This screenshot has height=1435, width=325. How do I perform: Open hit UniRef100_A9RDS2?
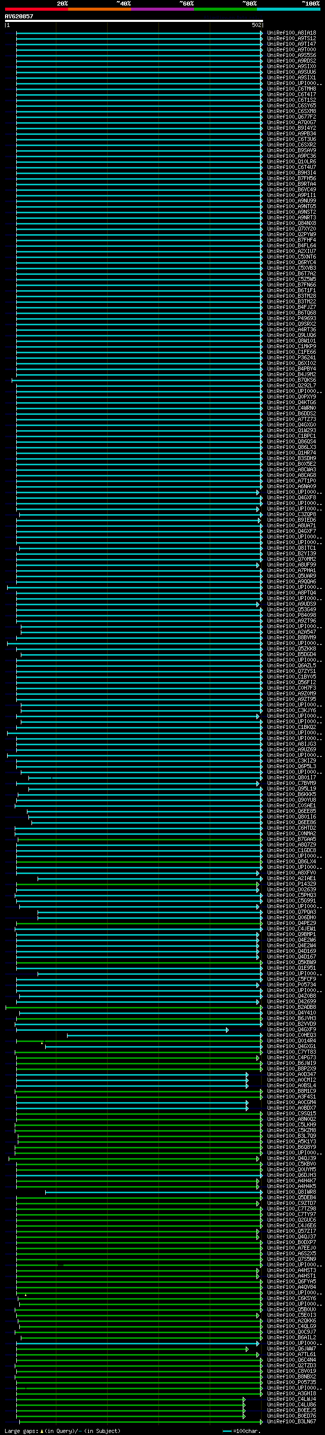[x=291, y=61]
